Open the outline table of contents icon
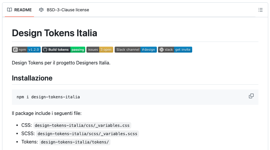The width and height of the screenshot is (270, 150). pyautogui.click(x=260, y=10)
